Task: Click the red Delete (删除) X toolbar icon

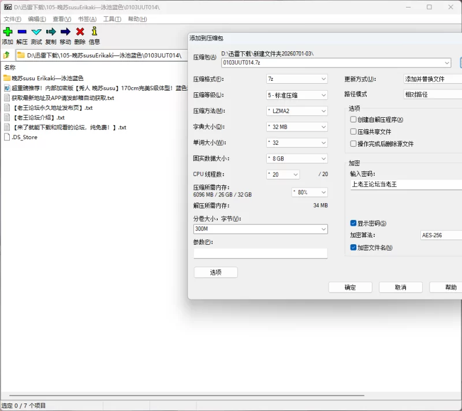Action: click(x=80, y=32)
